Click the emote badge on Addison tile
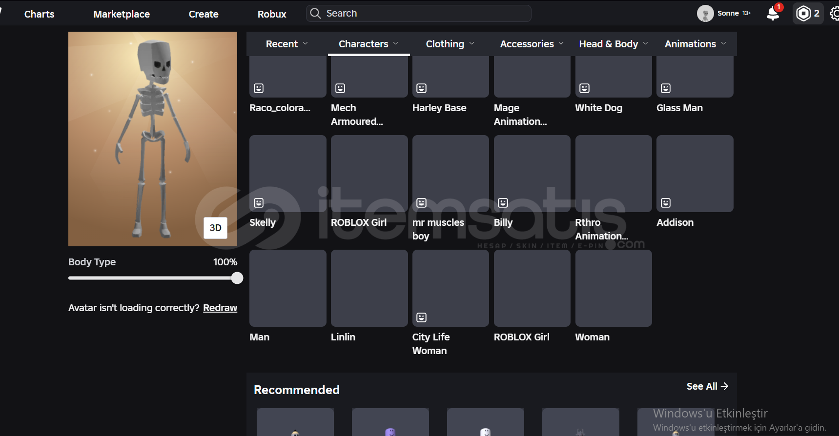 tap(665, 203)
